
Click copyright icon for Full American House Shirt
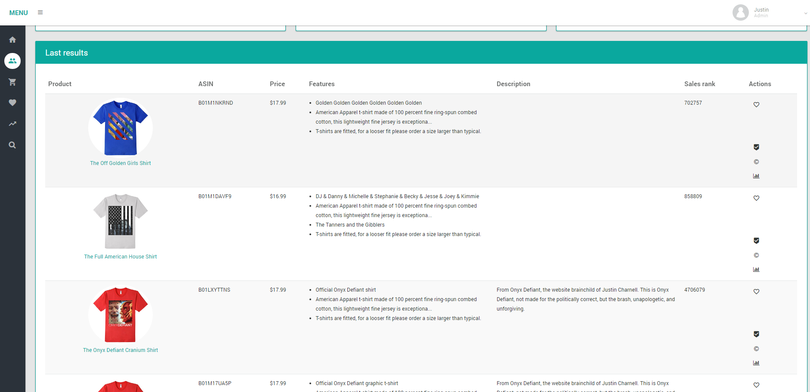[756, 255]
